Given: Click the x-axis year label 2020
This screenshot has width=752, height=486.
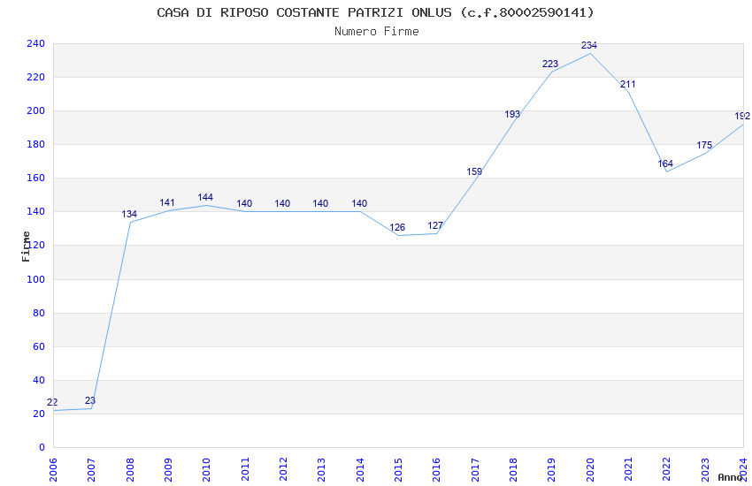Looking at the screenshot, I should point(590,470).
